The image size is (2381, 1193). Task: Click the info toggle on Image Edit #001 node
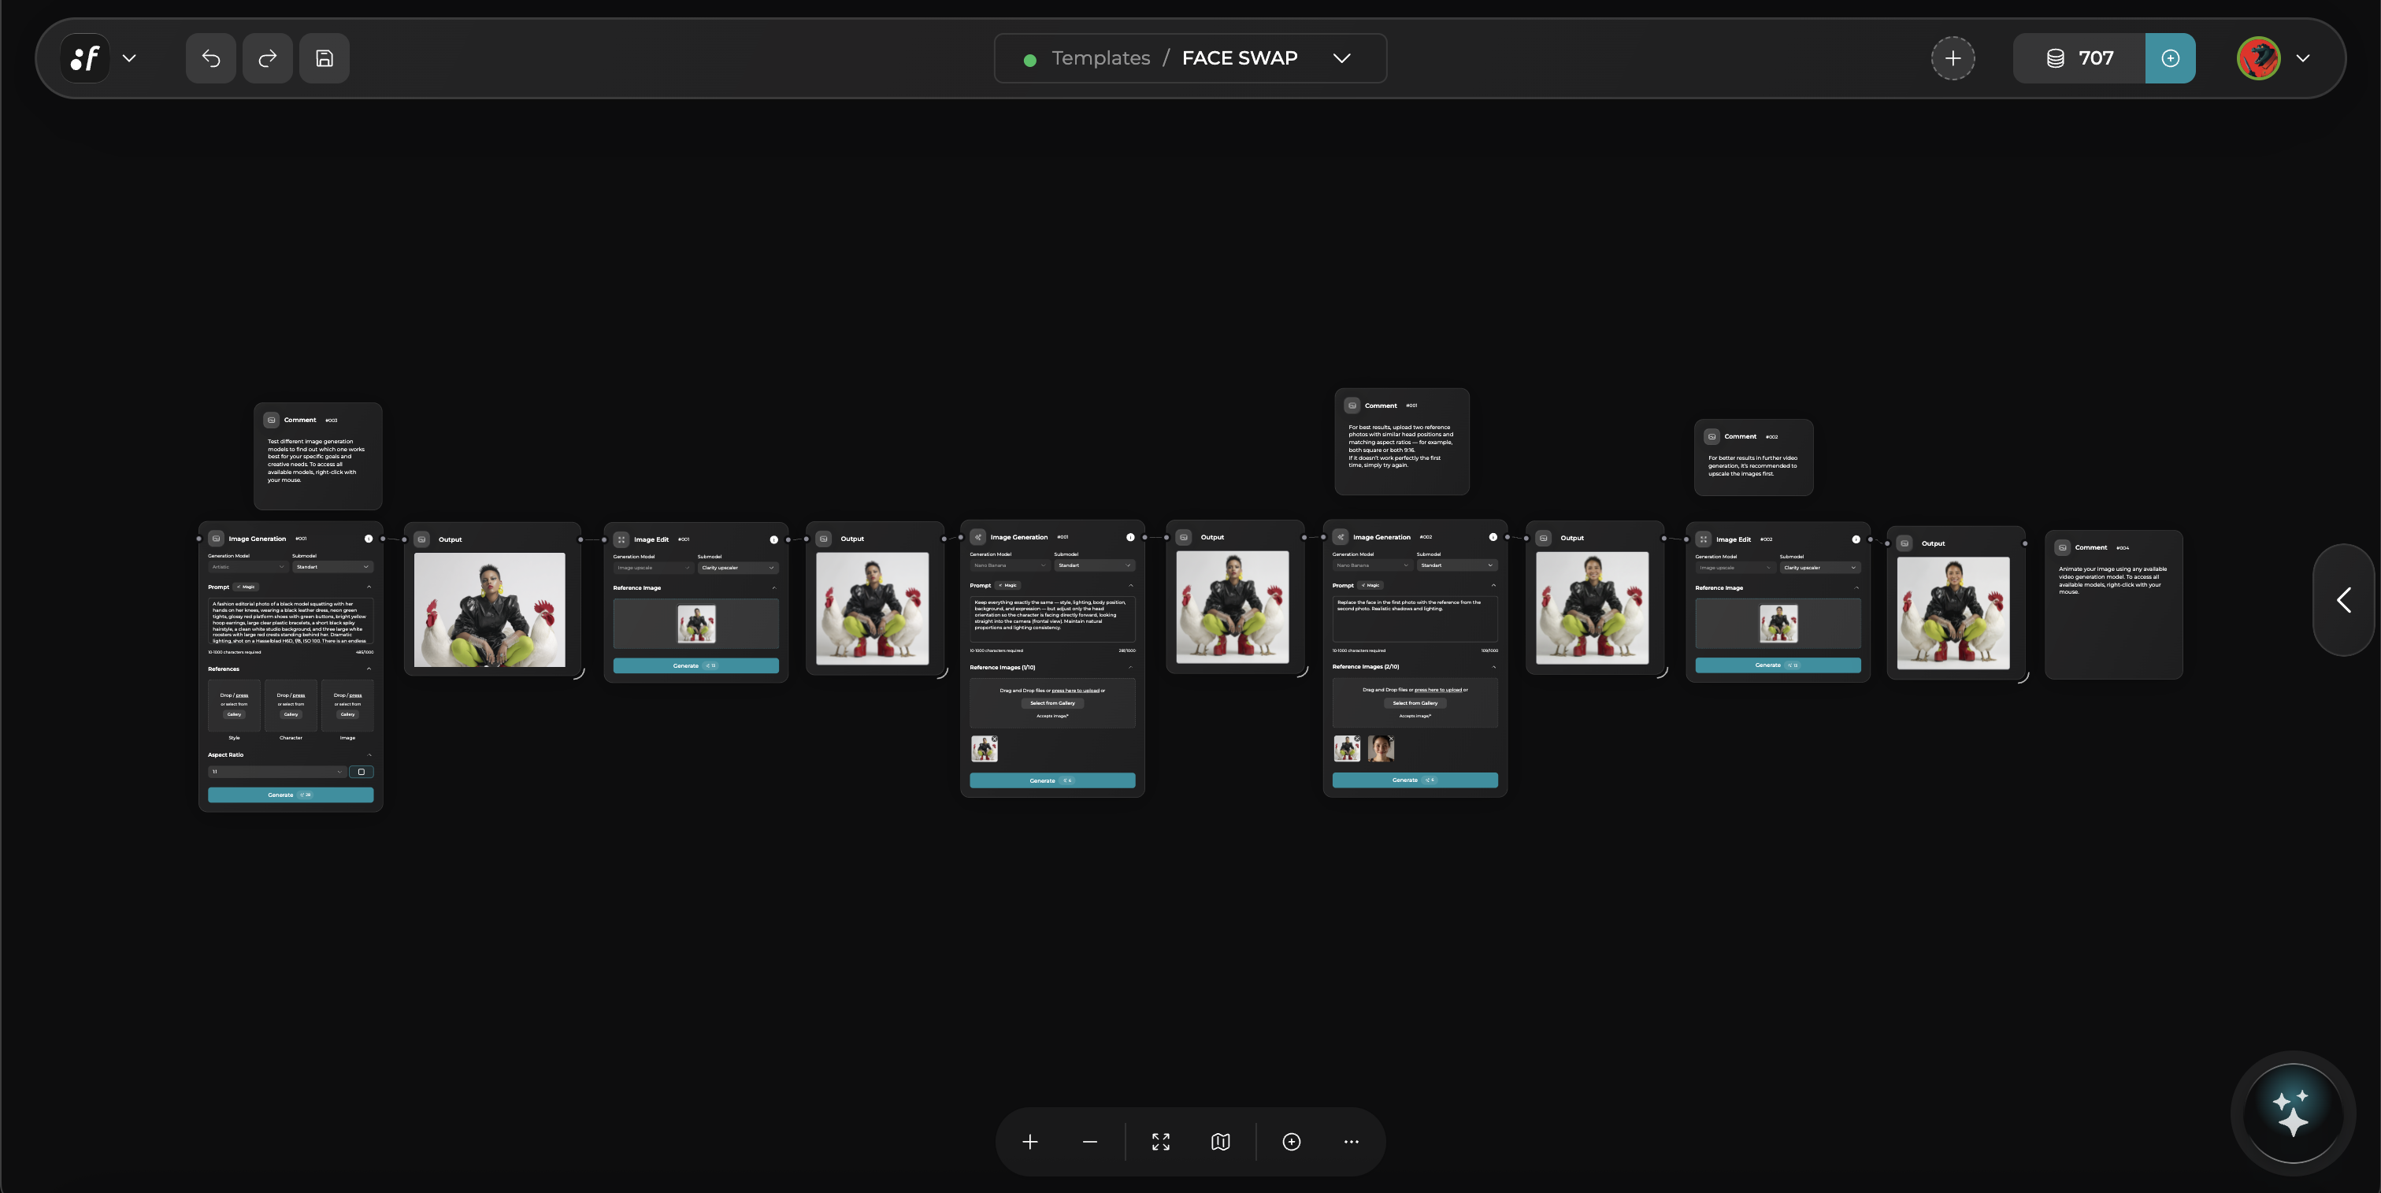pos(774,539)
